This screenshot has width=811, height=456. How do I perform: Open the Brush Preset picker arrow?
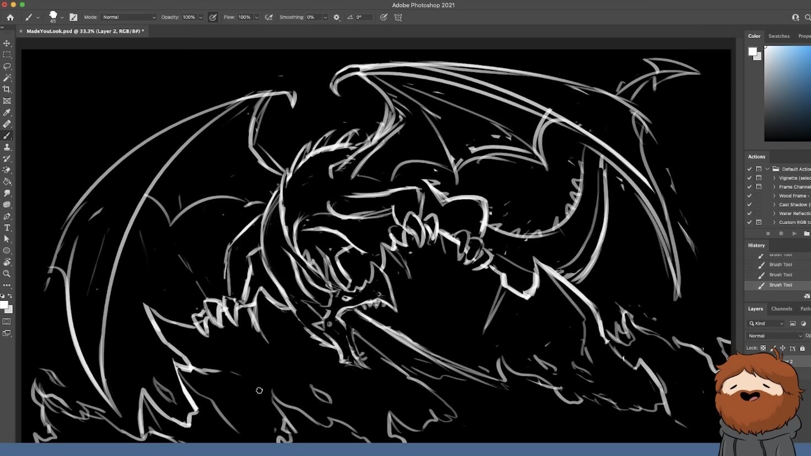coord(62,18)
